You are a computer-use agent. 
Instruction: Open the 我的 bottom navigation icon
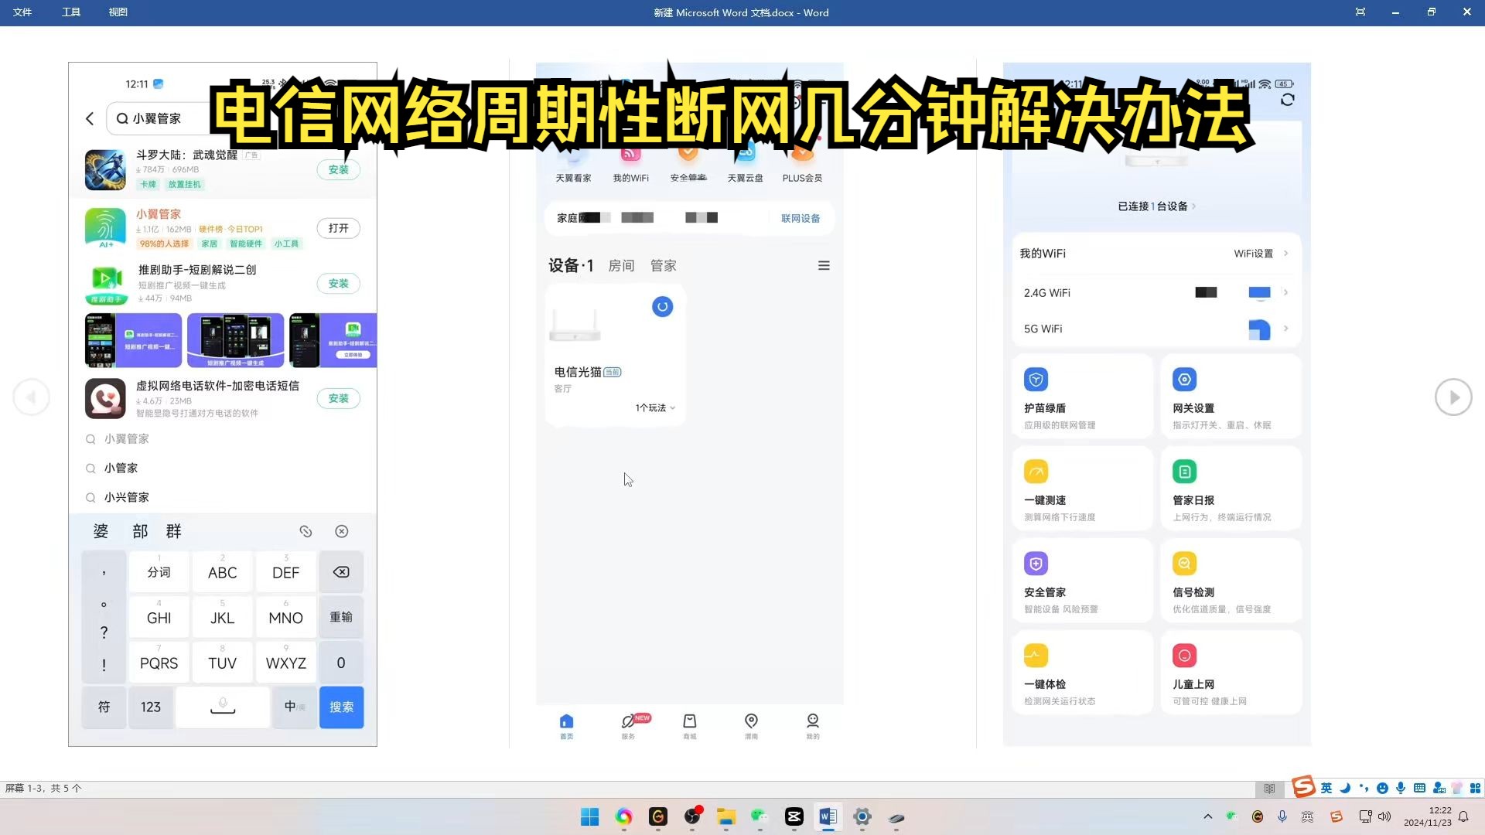click(813, 726)
